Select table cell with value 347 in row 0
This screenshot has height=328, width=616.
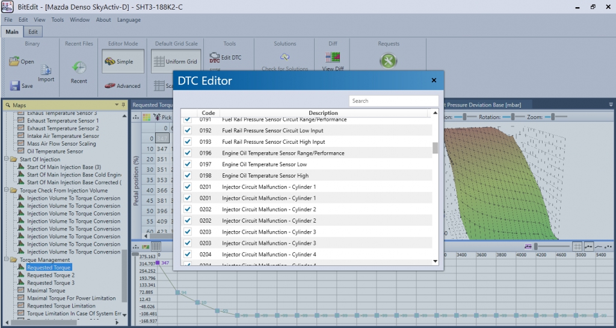(162, 138)
